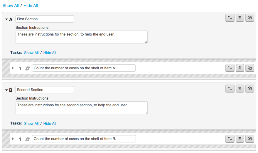
Task: Click reorder arrows for Item B task
Action: [230, 139]
